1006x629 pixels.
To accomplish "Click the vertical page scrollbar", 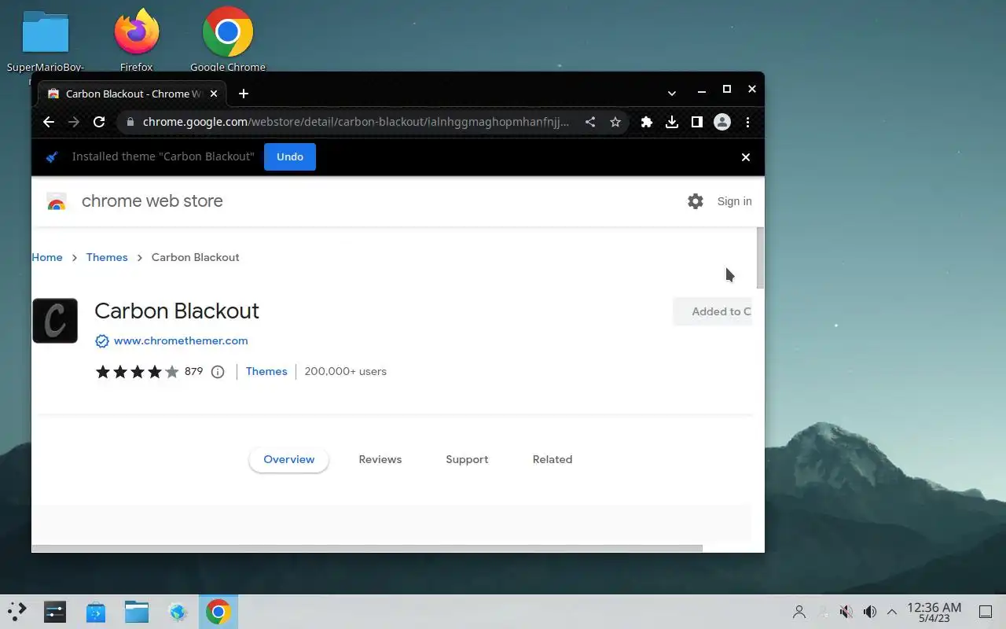I will (x=760, y=258).
